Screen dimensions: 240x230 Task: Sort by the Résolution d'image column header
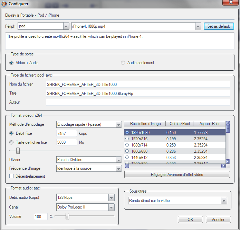point(144,124)
